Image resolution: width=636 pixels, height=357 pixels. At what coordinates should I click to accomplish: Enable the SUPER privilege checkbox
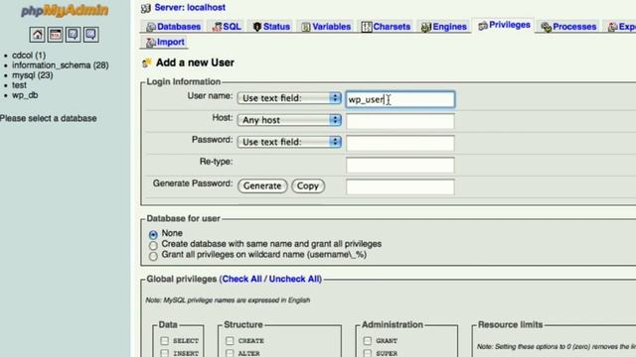[367, 353]
